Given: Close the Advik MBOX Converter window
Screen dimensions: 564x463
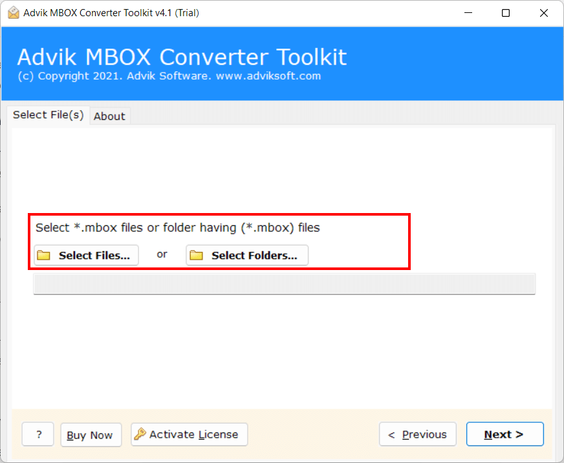Looking at the screenshot, I should 543,13.
